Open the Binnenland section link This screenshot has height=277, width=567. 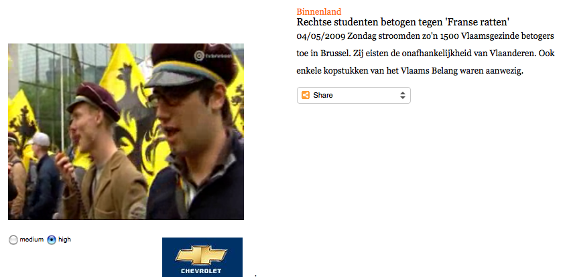coord(319,11)
